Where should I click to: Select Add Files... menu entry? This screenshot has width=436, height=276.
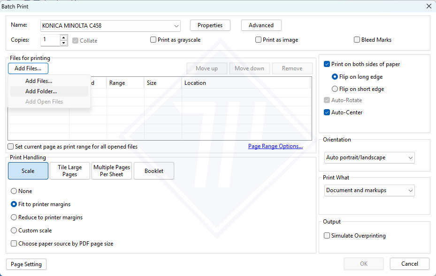(38, 81)
